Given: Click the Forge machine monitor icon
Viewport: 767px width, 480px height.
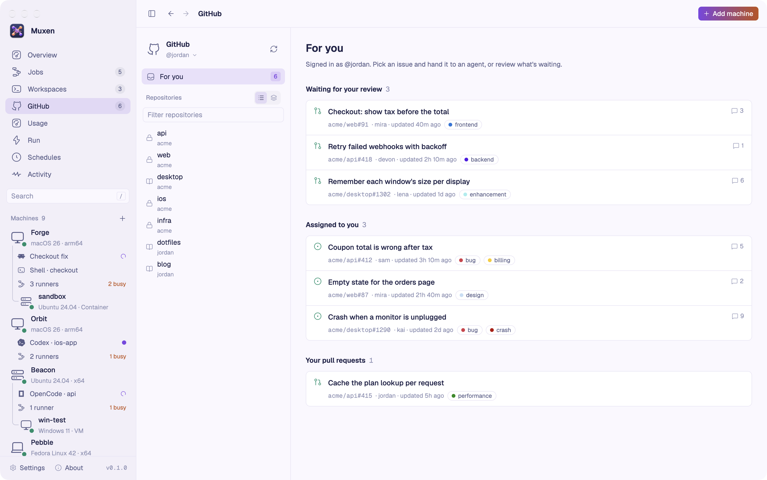Looking at the screenshot, I should click(x=18, y=237).
